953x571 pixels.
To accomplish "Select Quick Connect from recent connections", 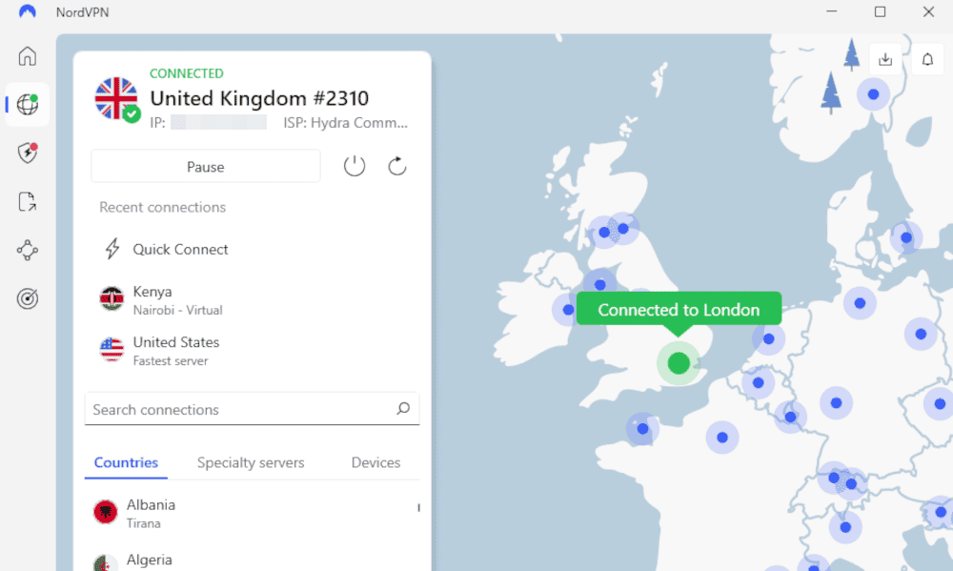I will pos(180,250).
